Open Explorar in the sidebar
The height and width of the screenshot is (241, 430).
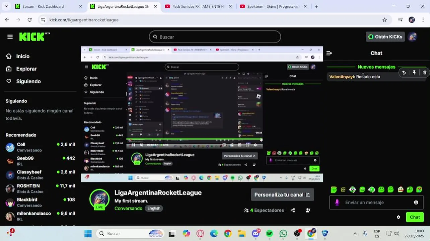point(26,69)
